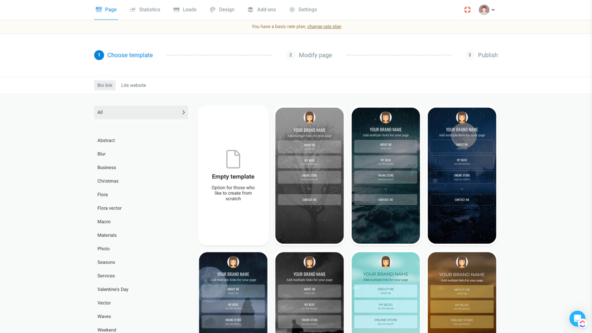Select the Bio link tab
This screenshot has height=333, width=592.
pyautogui.click(x=105, y=85)
